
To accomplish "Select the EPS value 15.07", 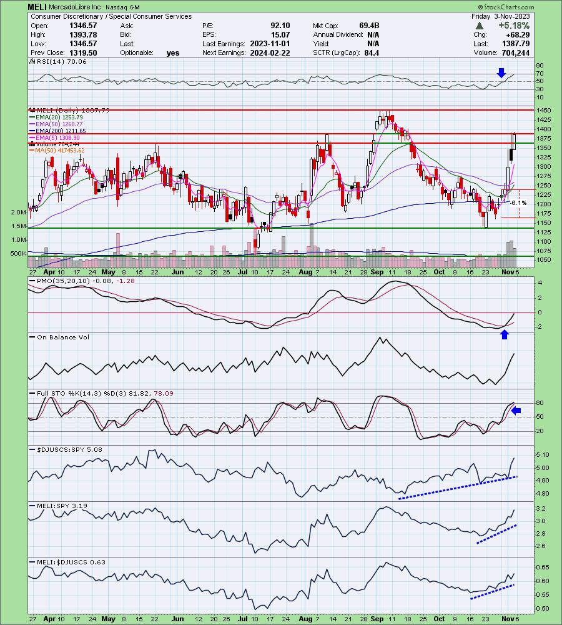I will click(x=280, y=34).
